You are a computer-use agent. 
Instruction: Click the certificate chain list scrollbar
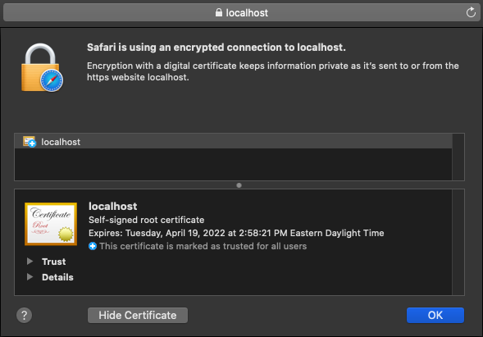(x=458, y=157)
